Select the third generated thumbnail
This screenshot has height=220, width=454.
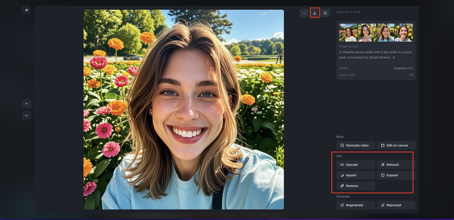point(385,33)
